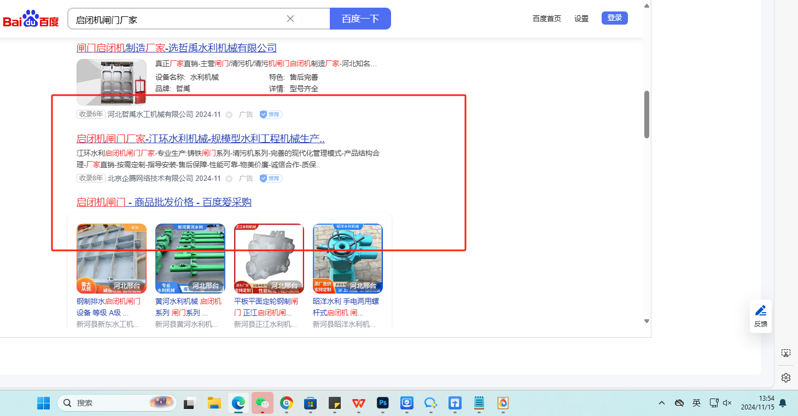Click 北京企腾网络技术有限公司 company name
This screenshot has height=416, width=798.
point(150,178)
